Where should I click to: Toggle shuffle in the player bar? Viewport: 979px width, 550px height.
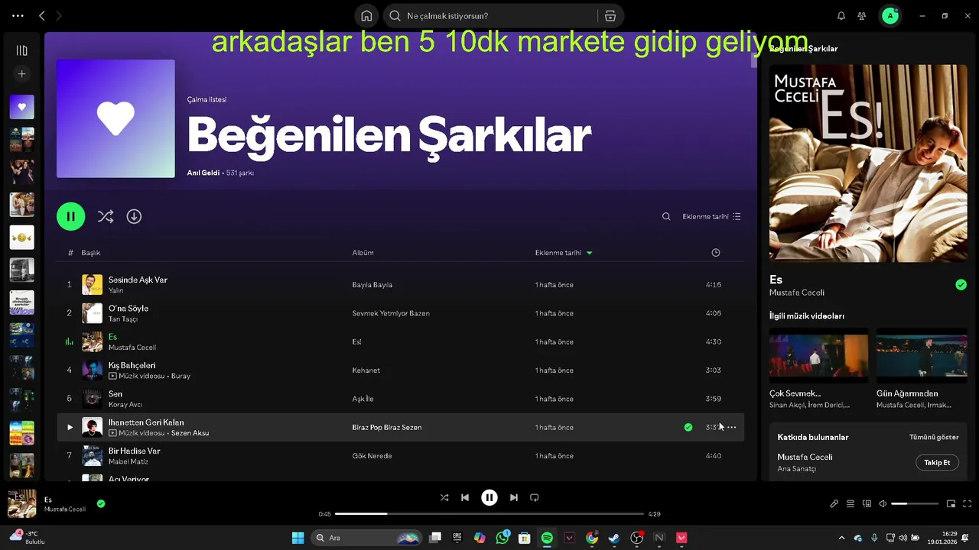tap(444, 497)
